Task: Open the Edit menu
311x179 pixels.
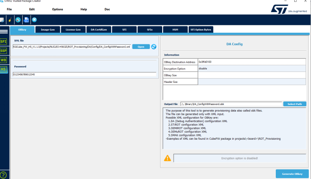Action: coord(32,9)
